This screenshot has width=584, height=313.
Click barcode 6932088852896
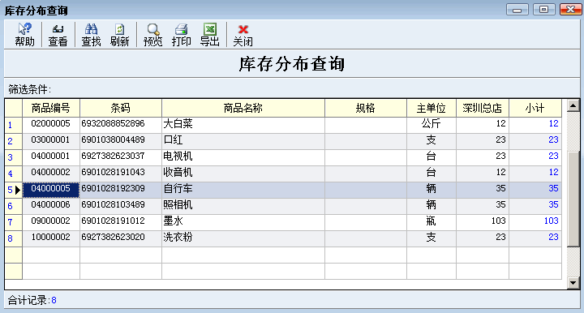coord(113,123)
